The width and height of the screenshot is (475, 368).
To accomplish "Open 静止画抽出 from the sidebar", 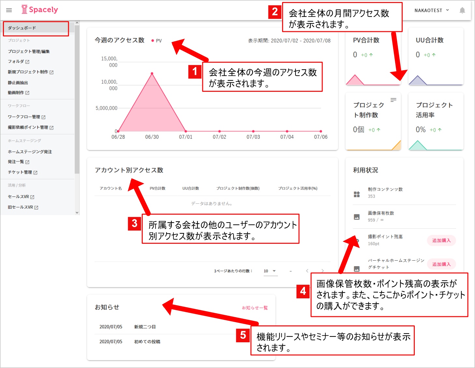I will [x=18, y=83].
